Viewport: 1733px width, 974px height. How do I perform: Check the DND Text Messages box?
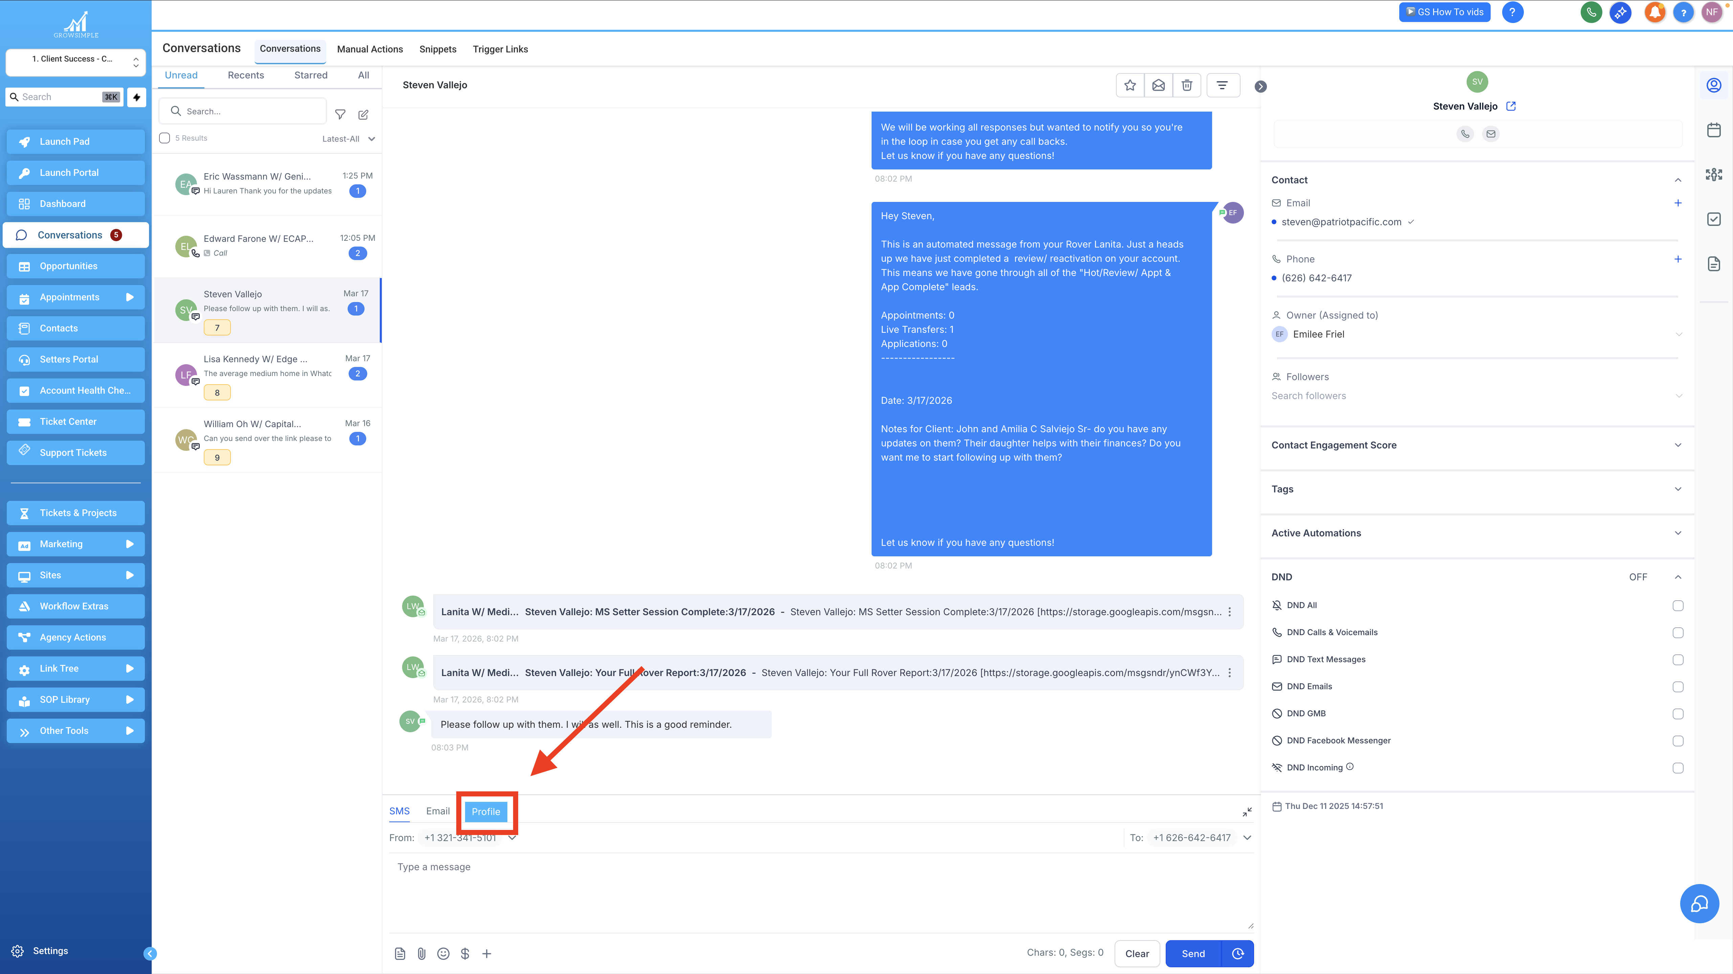tap(1678, 659)
